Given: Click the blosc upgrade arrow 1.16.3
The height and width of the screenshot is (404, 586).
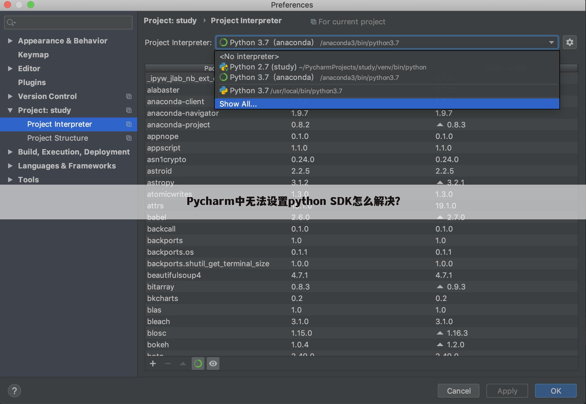Looking at the screenshot, I should [x=440, y=333].
